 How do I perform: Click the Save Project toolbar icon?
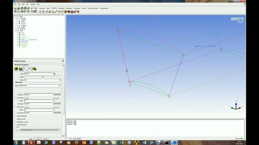[19, 8]
